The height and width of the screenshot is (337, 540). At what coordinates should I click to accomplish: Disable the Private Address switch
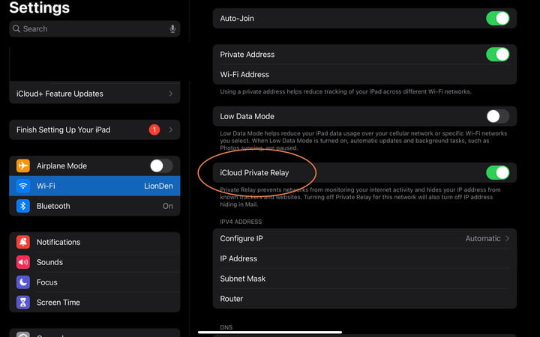pos(498,55)
